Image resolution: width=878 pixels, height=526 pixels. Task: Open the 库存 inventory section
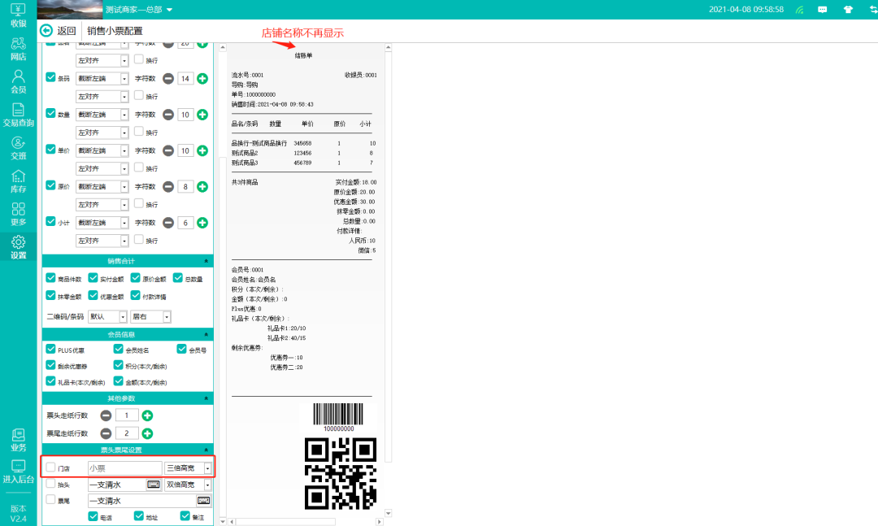point(18,181)
